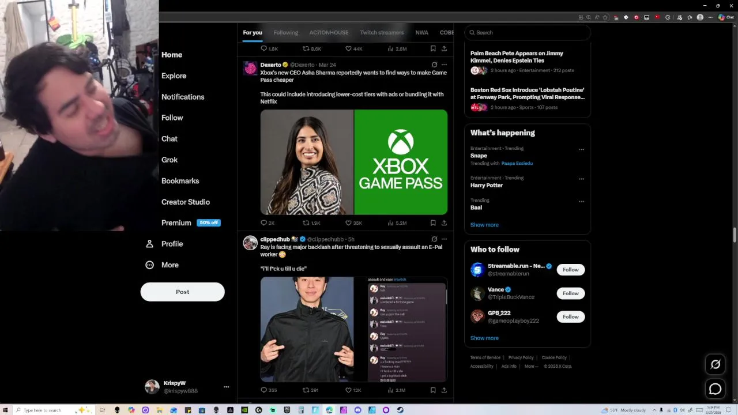Viewport: 738px width, 415px height.
Task: Show more under Who to follow
Action: [x=484, y=338]
